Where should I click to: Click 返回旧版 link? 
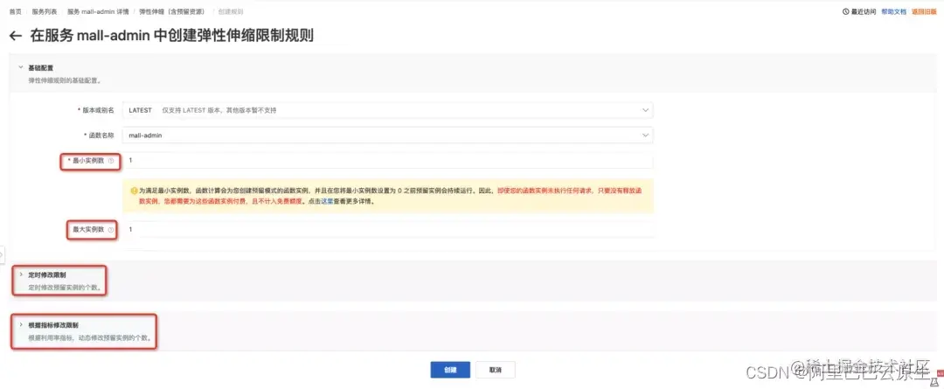[x=924, y=11]
